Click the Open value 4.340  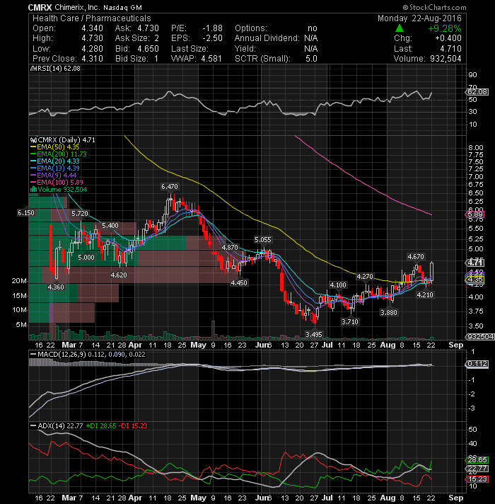point(92,28)
